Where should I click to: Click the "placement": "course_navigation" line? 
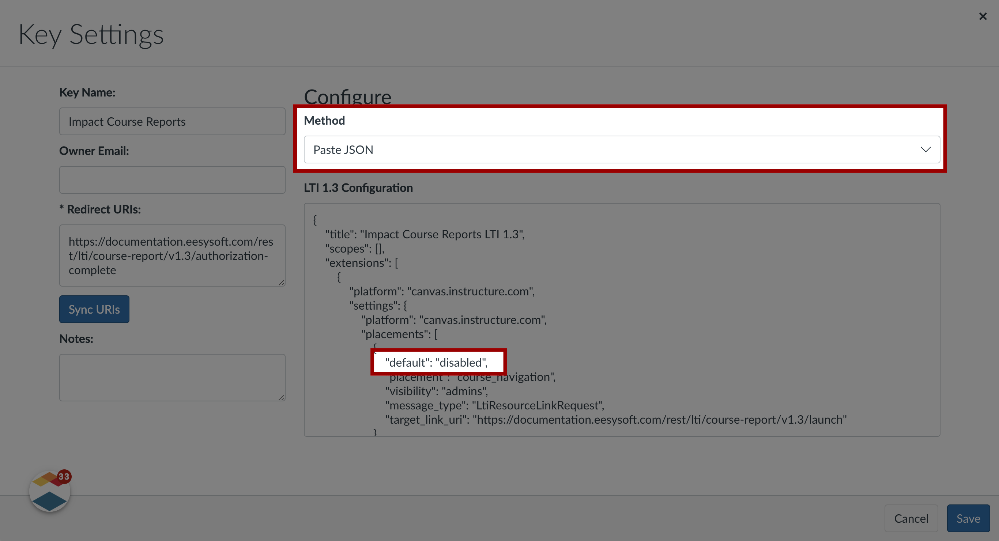pyautogui.click(x=470, y=377)
